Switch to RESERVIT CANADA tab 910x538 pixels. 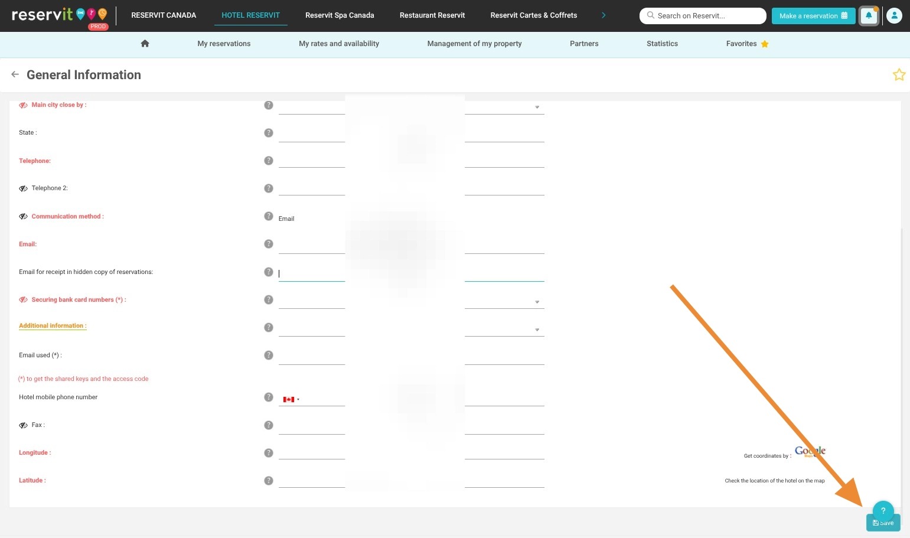click(x=164, y=15)
